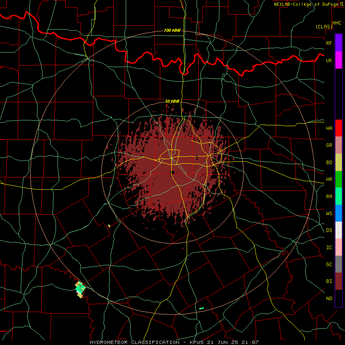Screen dimensions: 345x345
Task: Click the "21:07" timestamp text
Action: tap(251, 342)
